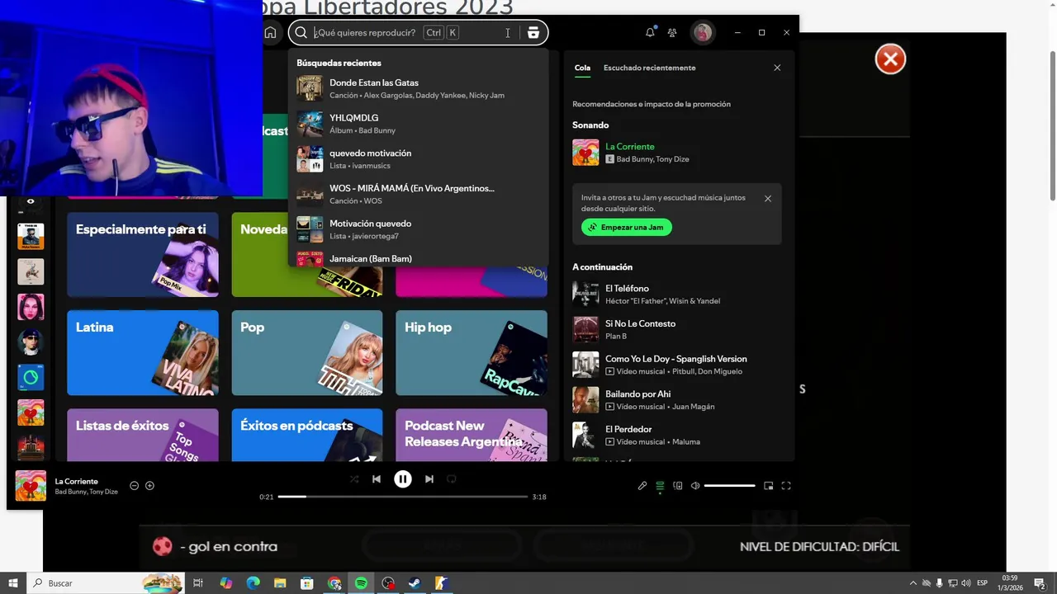Click the search magnifier icon

click(301, 33)
